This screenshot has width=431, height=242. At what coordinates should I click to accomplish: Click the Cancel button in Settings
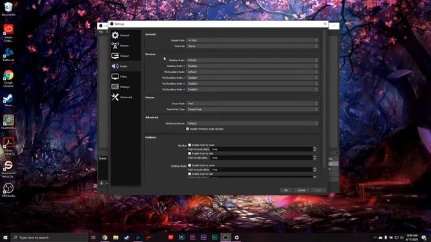click(x=301, y=190)
